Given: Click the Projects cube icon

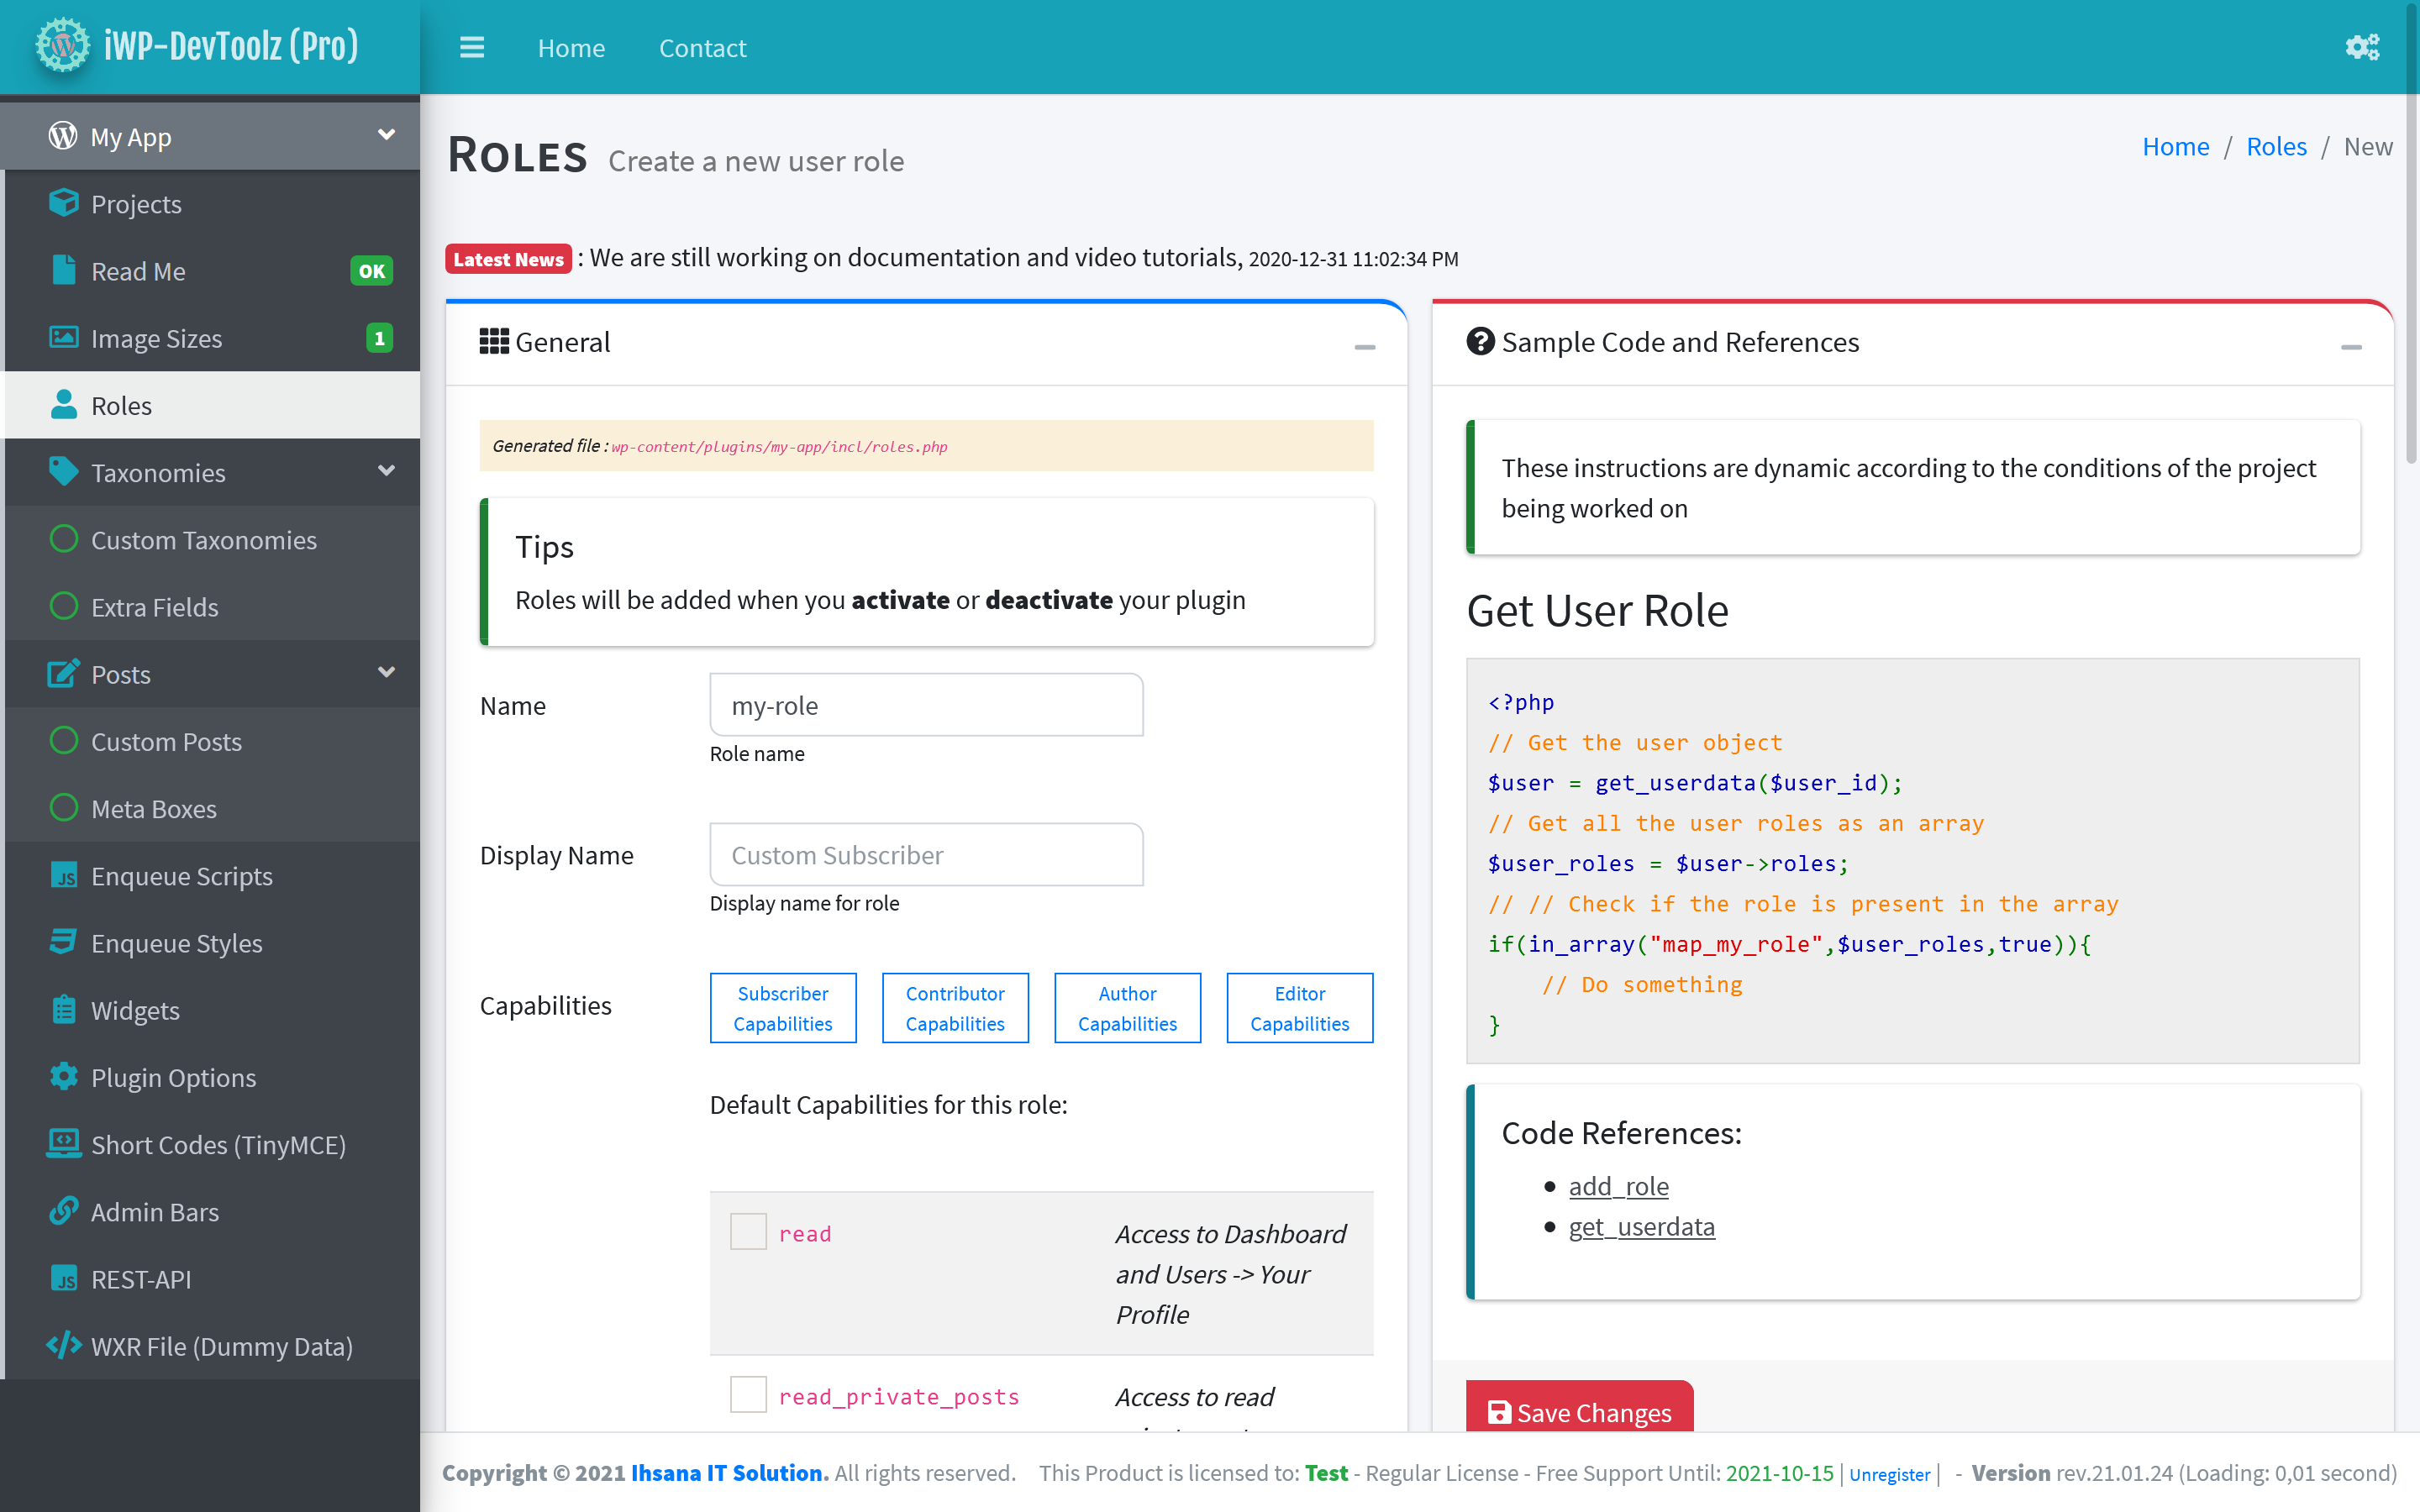Looking at the screenshot, I should [x=63, y=203].
